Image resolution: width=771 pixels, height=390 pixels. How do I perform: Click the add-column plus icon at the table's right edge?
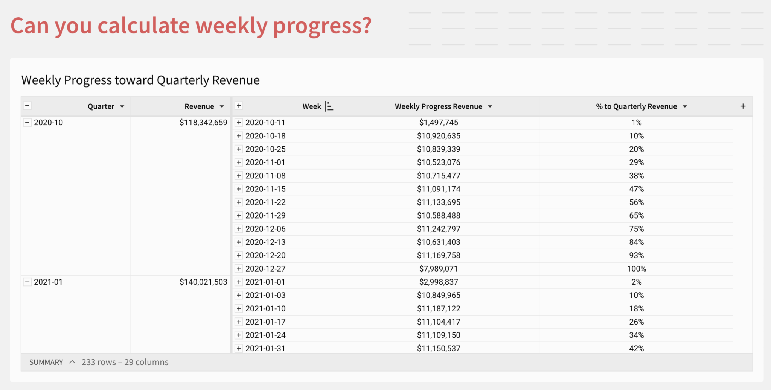point(744,106)
